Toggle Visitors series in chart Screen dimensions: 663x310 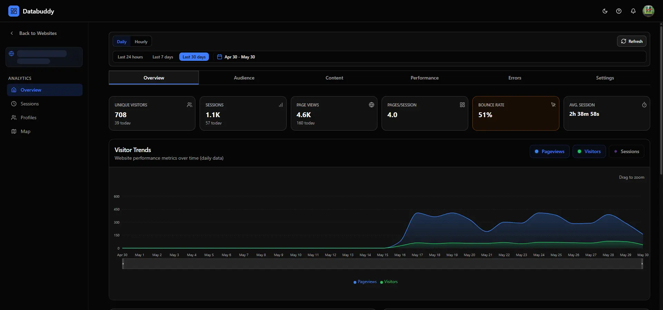click(589, 151)
